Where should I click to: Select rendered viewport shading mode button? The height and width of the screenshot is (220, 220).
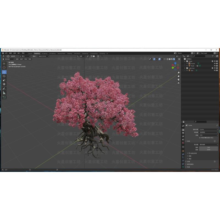pyautogui.click(x=174, y=59)
